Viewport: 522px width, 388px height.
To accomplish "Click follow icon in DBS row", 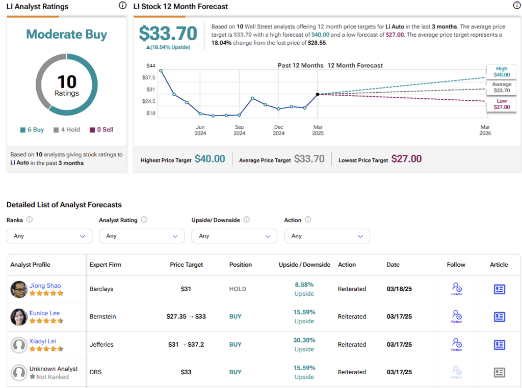I will click(x=456, y=372).
